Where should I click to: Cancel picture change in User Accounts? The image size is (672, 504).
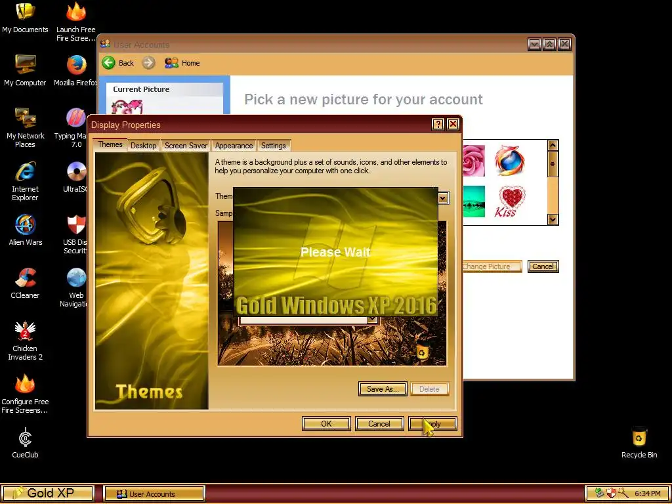(x=543, y=266)
